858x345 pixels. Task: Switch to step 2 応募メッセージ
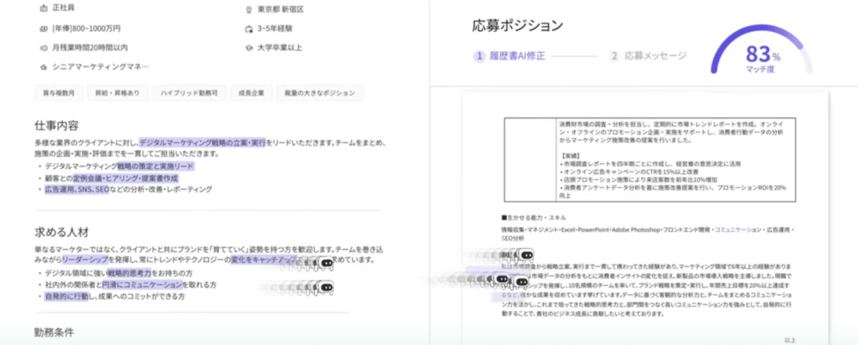click(x=649, y=56)
